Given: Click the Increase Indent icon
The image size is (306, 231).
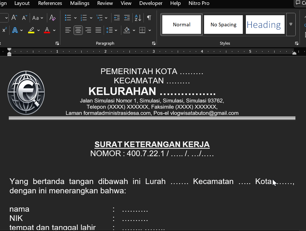Looking at the screenshot, I should (127, 18).
